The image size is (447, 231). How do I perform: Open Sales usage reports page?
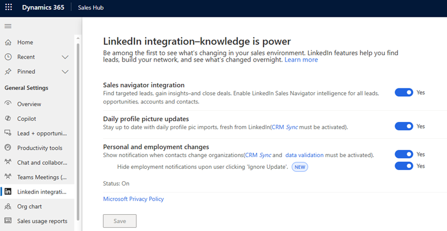coord(37,221)
